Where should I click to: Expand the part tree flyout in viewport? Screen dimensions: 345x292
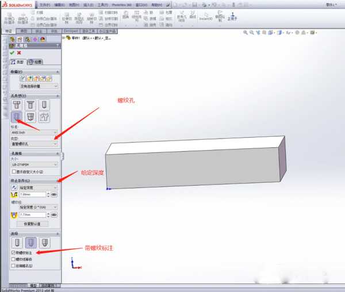pyautogui.click(x=64, y=38)
